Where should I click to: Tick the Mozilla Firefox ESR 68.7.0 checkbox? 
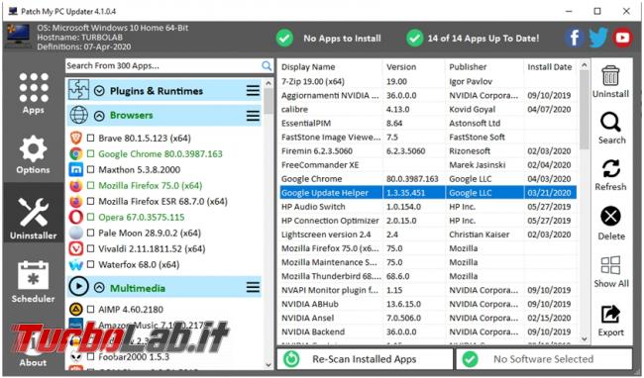(x=91, y=201)
